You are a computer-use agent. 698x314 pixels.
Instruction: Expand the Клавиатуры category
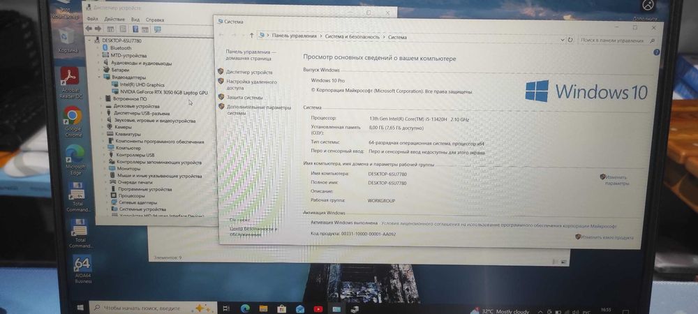pos(104,134)
